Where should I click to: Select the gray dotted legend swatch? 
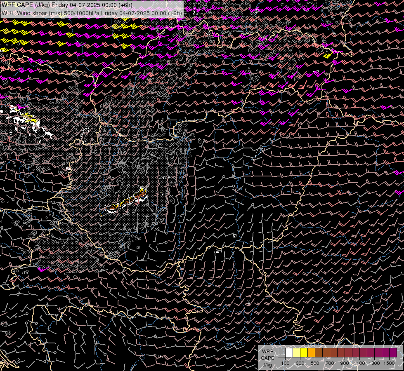281,352
